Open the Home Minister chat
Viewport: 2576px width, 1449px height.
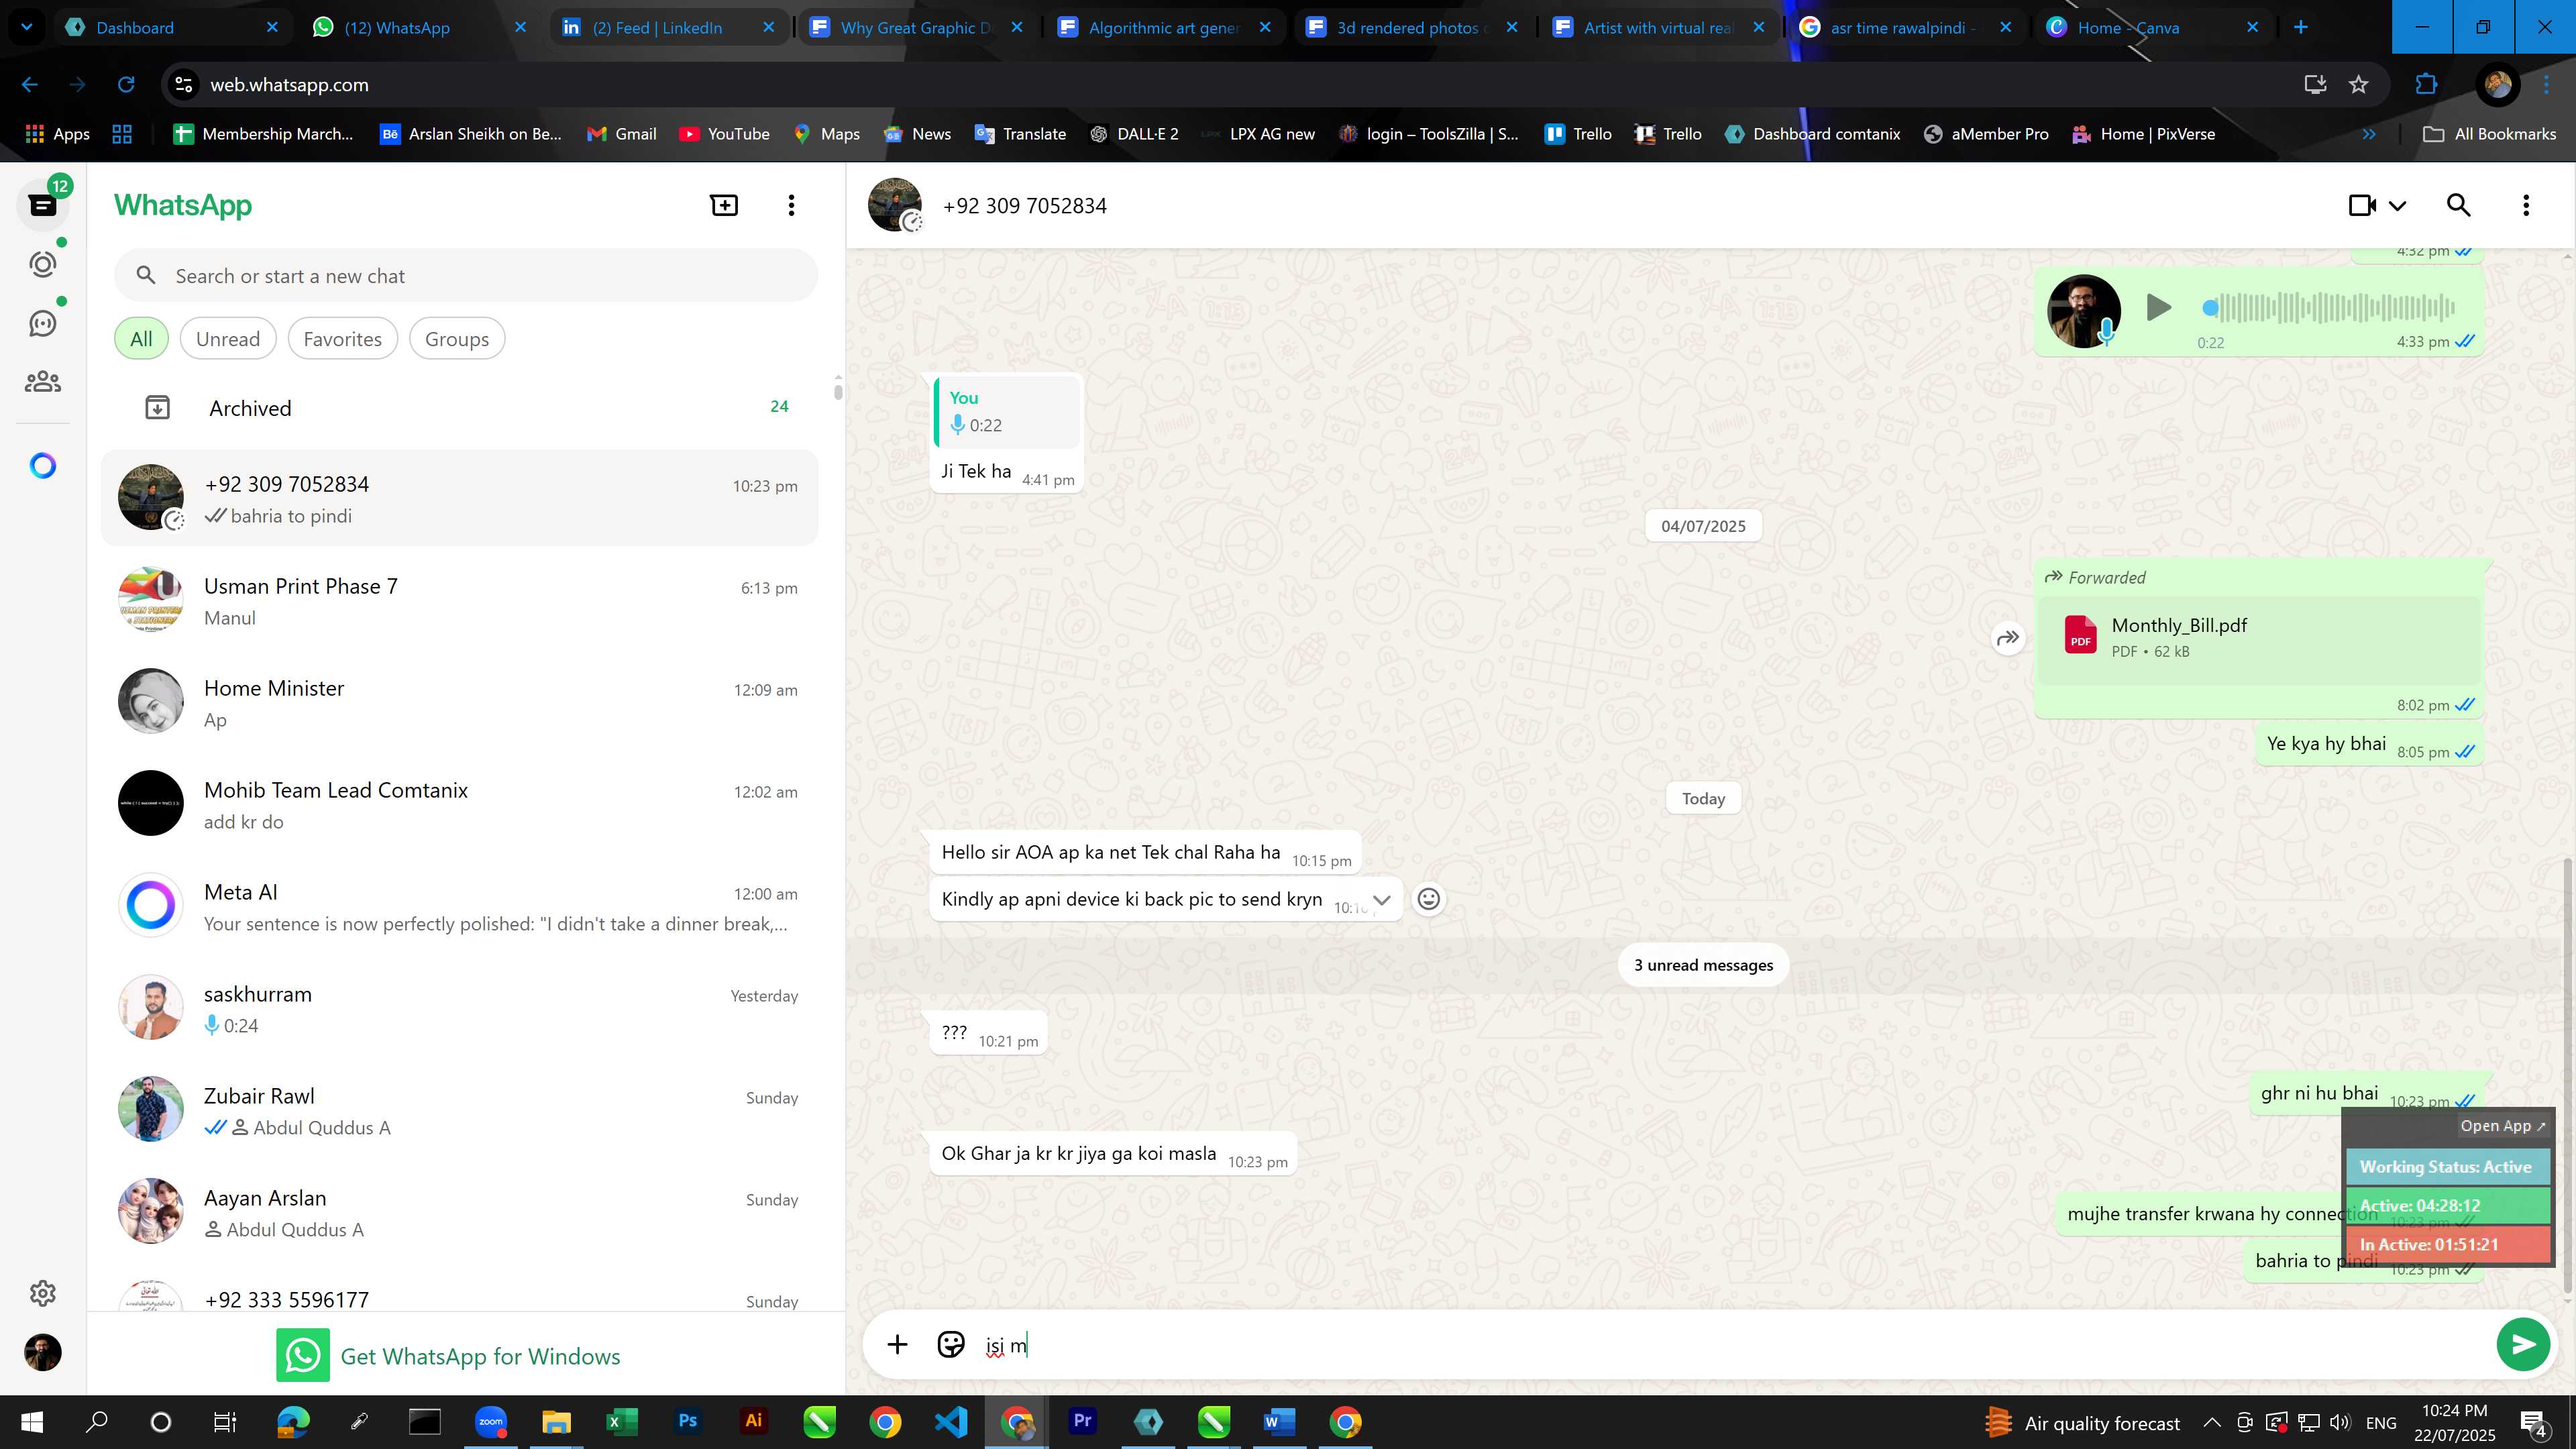coord(460,702)
